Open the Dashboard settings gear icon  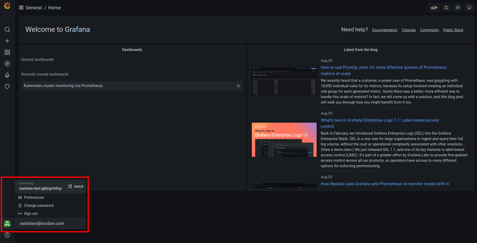click(458, 7)
